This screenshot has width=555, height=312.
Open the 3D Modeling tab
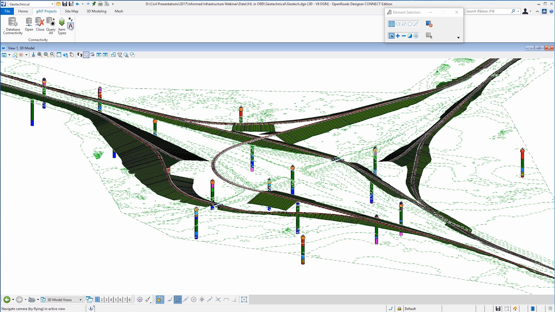point(96,11)
